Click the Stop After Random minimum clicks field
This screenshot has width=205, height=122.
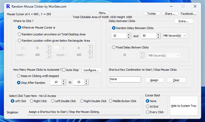(56, 82)
